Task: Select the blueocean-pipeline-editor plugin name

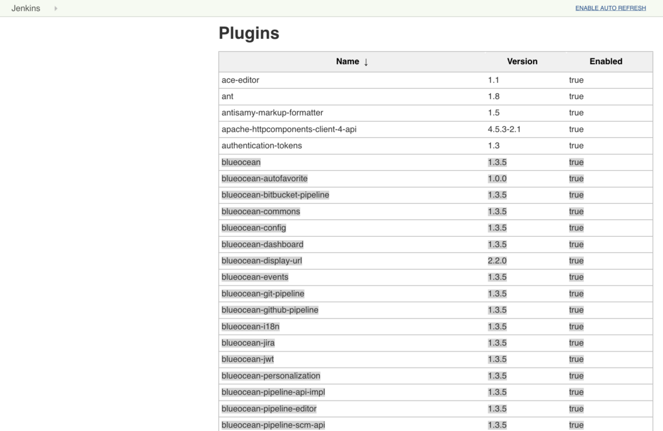Action: click(269, 408)
